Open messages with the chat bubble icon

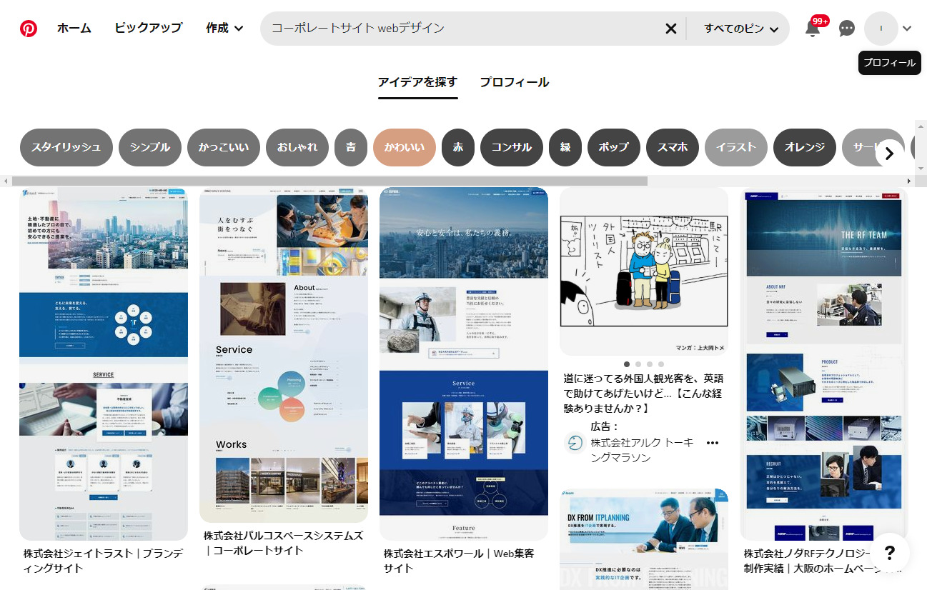click(x=847, y=28)
